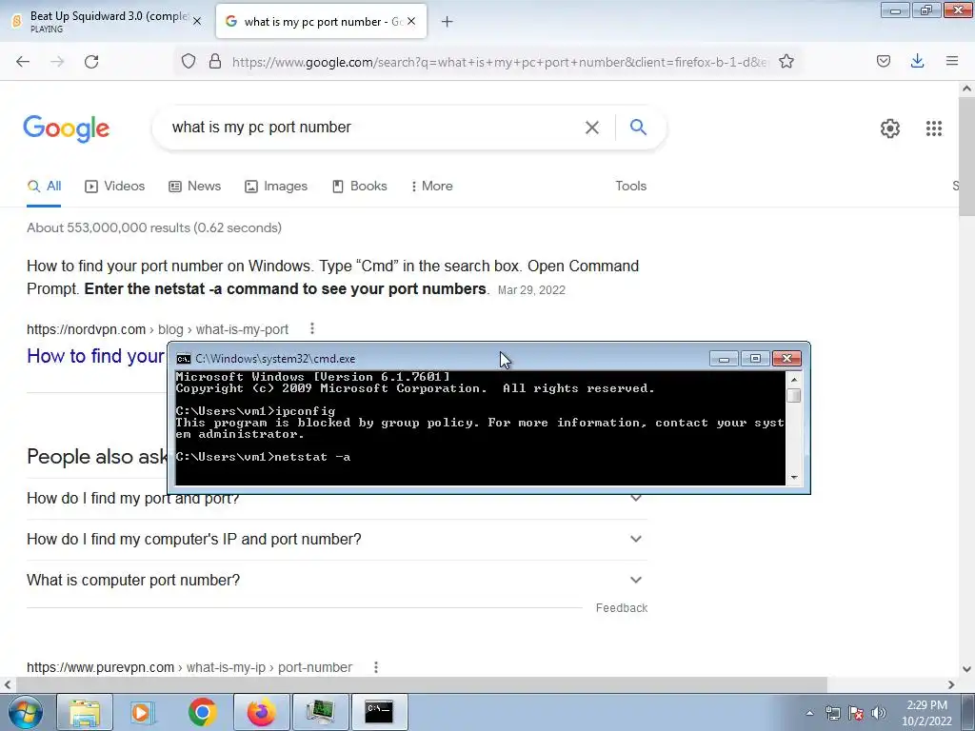Click the Firefox forward arrow

57,62
